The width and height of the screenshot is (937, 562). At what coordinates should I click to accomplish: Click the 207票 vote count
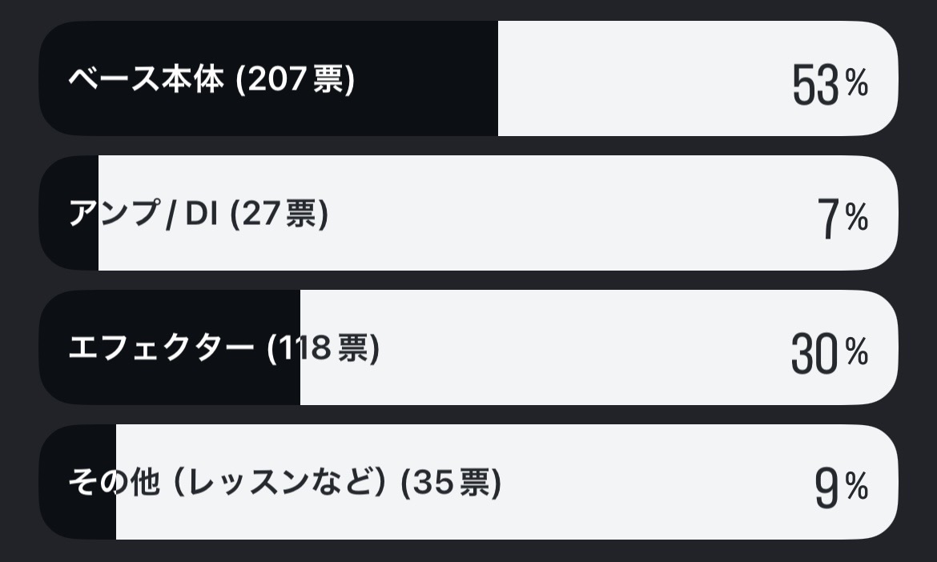click(296, 80)
